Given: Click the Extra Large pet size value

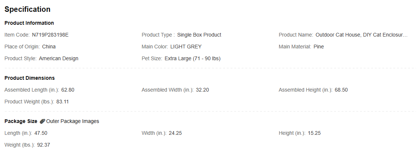Looking at the screenshot, I should coord(192,58).
